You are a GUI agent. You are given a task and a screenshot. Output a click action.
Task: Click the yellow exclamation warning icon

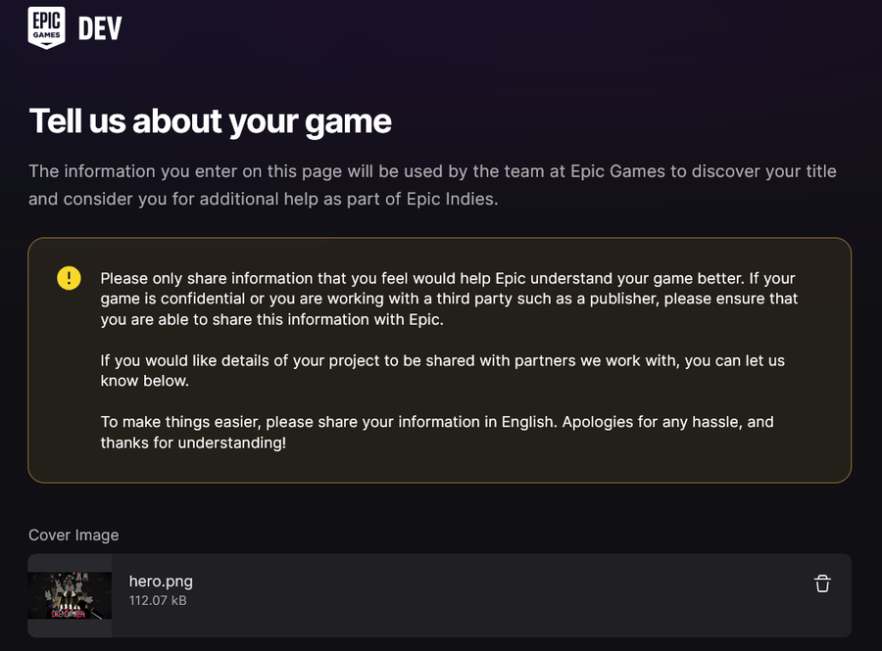click(x=69, y=278)
